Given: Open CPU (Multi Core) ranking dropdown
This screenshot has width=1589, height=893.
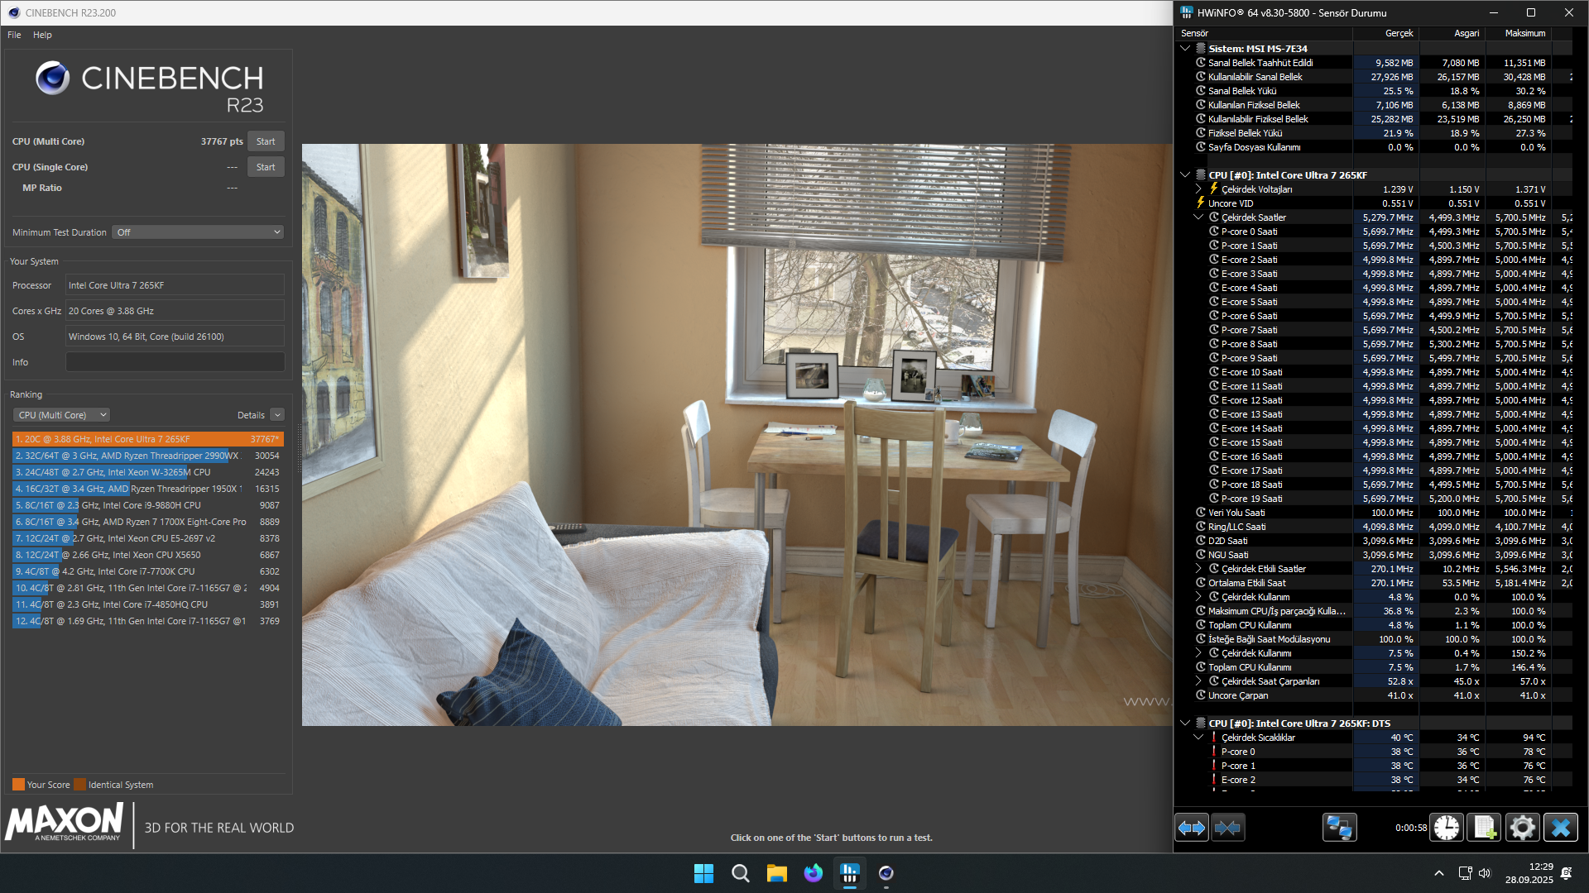Looking at the screenshot, I should 61,415.
